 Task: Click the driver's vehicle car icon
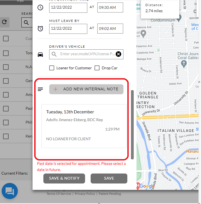40,55
